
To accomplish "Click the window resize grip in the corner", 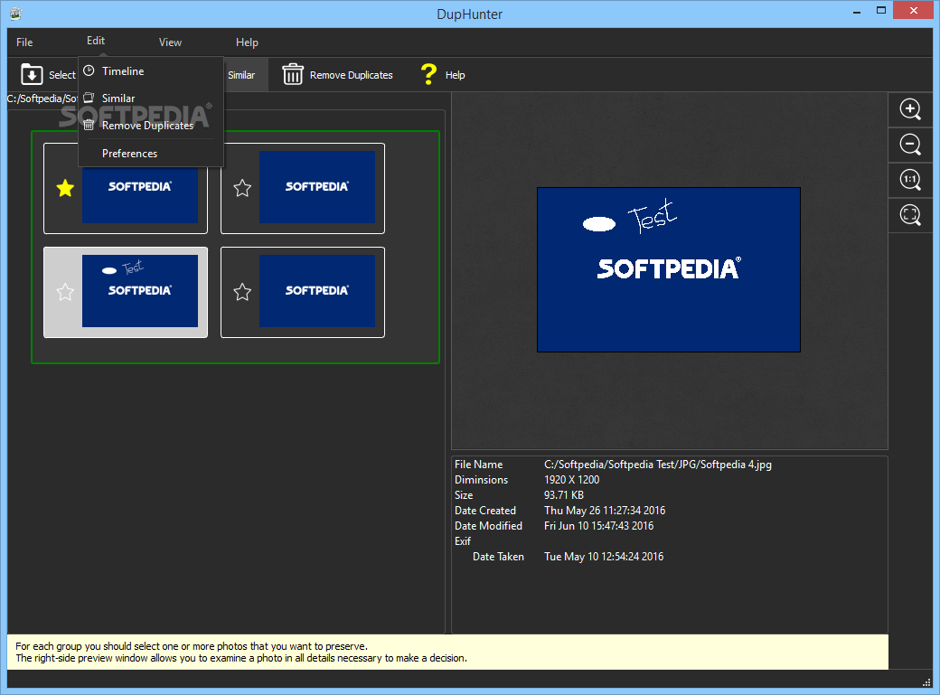I will click(x=926, y=682).
